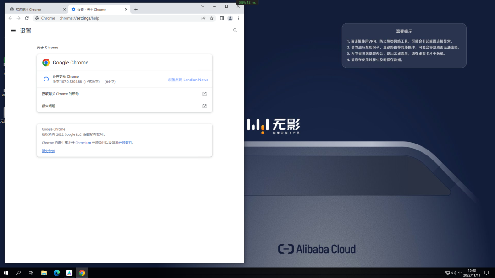Image resolution: width=495 pixels, height=278 pixels.
Task: Click the '关于 Chrome' heading
Action: click(47, 48)
